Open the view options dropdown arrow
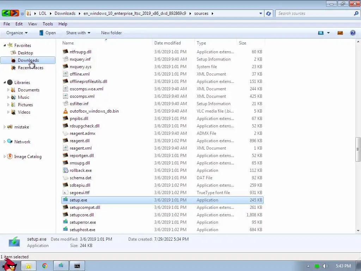This screenshot has width=361, height=271. click(328, 33)
